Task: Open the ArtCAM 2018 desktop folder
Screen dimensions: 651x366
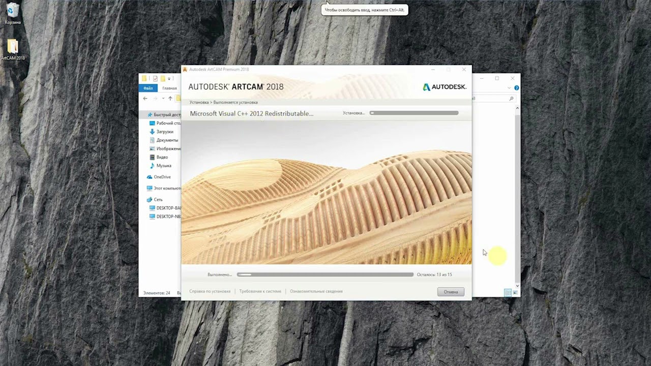Action: (13, 50)
